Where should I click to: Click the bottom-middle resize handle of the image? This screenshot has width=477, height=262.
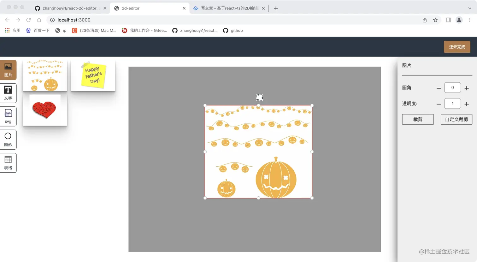(259, 198)
